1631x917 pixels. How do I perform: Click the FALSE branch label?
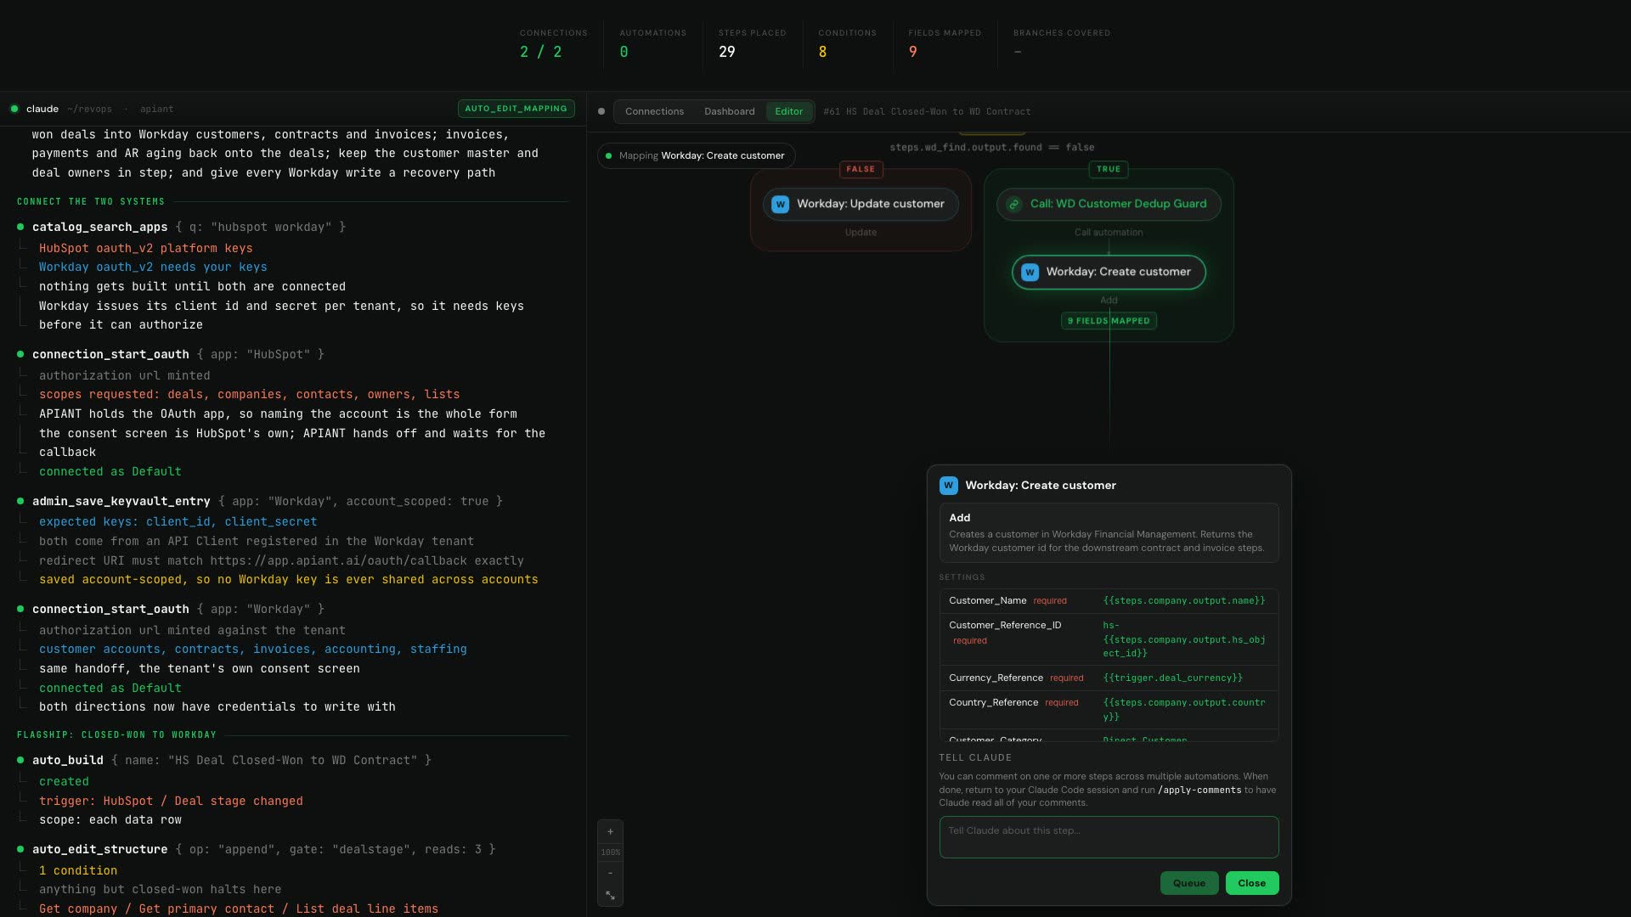point(861,169)
